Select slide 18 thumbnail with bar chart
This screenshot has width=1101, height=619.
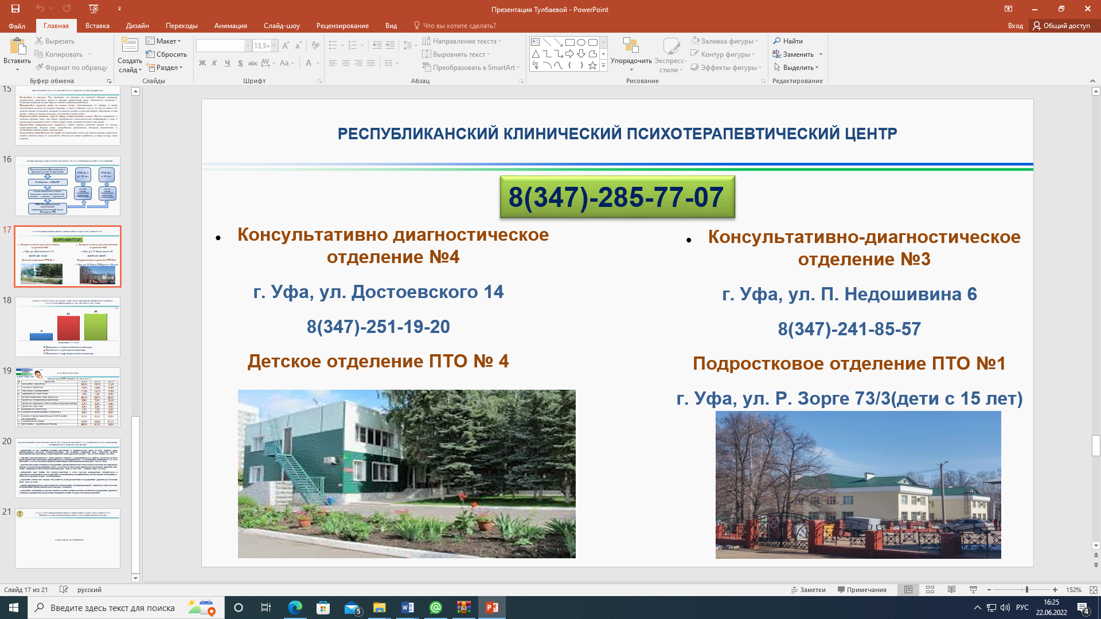click(x=68, y=327)
